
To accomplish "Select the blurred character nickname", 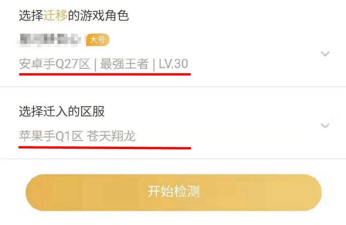I will tap(49, 40).
